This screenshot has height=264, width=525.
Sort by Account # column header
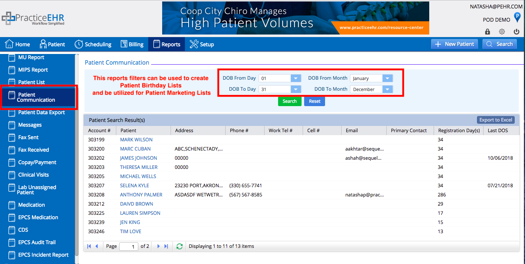point(100,130)
